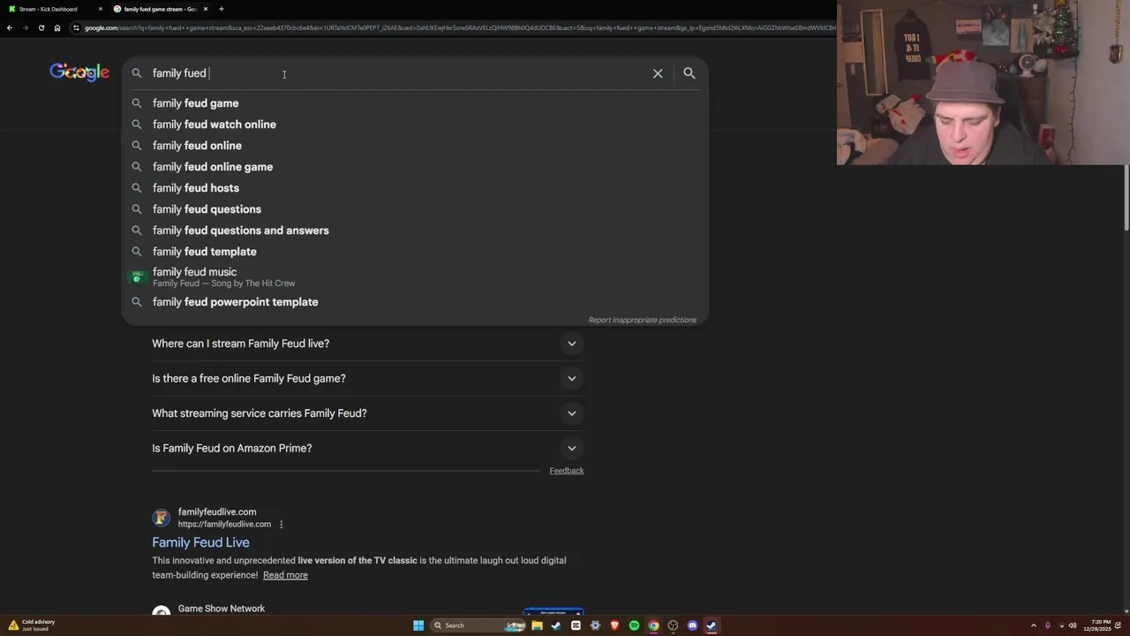The width and height of the screenshot is (1130, 636).
Task: Go to the browser home page icon
Action: click(57, 27)
